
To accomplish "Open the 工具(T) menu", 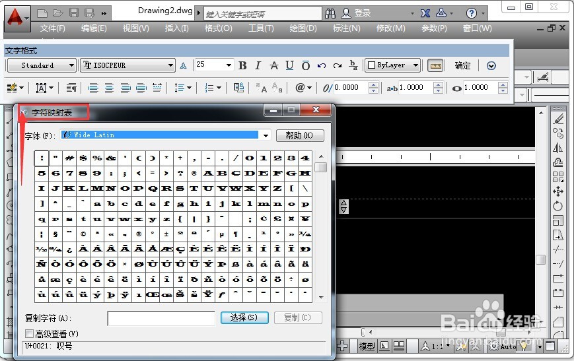I will [x=261, y=28].
